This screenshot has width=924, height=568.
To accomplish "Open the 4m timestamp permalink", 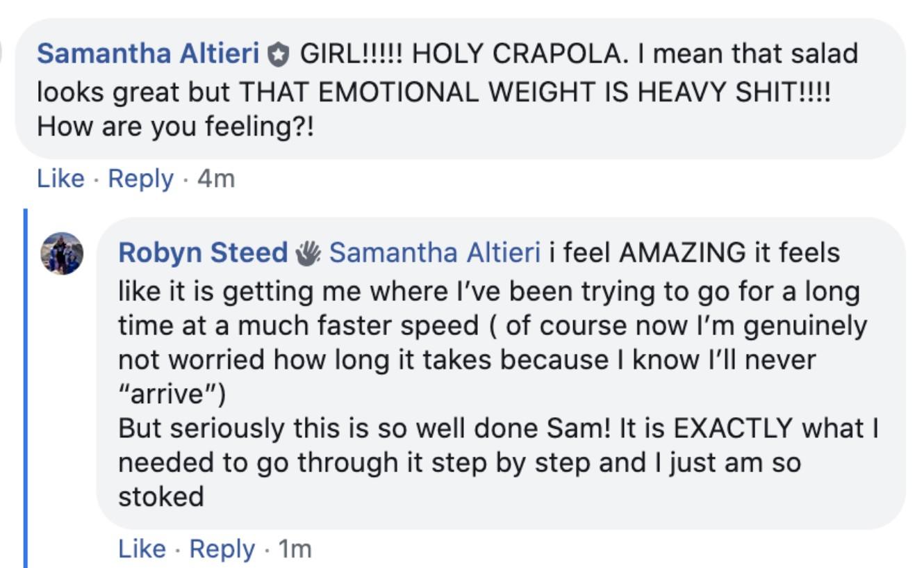I will pyautogui.click(x=216, y=179).
